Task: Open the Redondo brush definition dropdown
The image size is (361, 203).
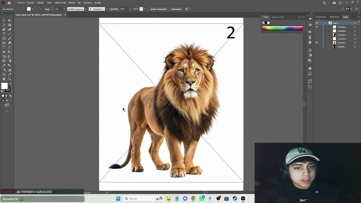Action: point(107,9)
